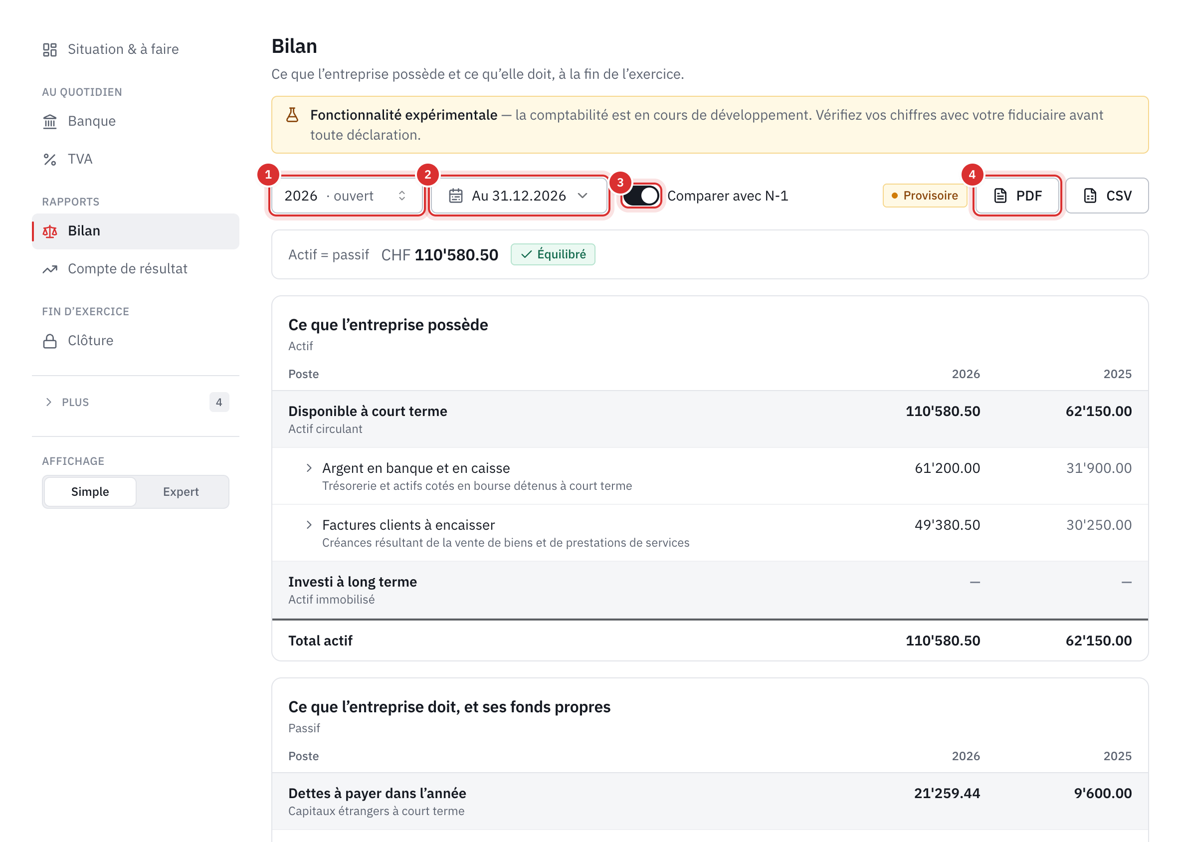Viewport: 1181px width, 842px height.
Task: Export the balance sheet as PDF
Action: tap(1017, 196)
